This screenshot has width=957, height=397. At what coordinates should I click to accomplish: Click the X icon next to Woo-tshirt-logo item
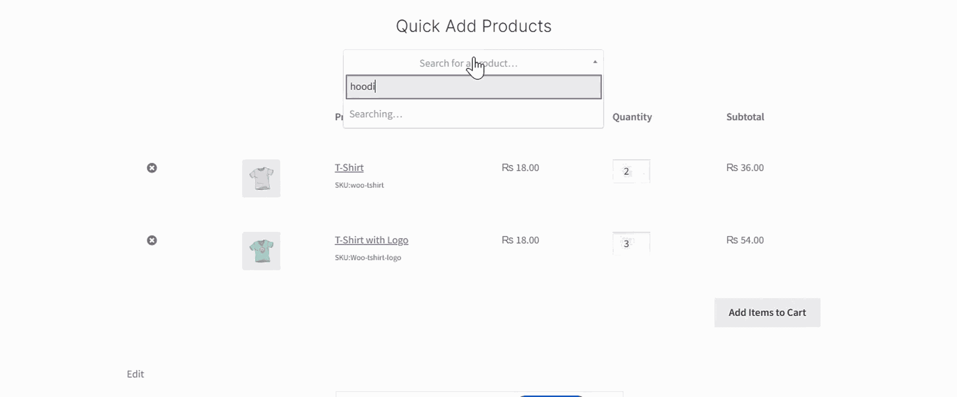pyautogui.click(x=152, y=240)
